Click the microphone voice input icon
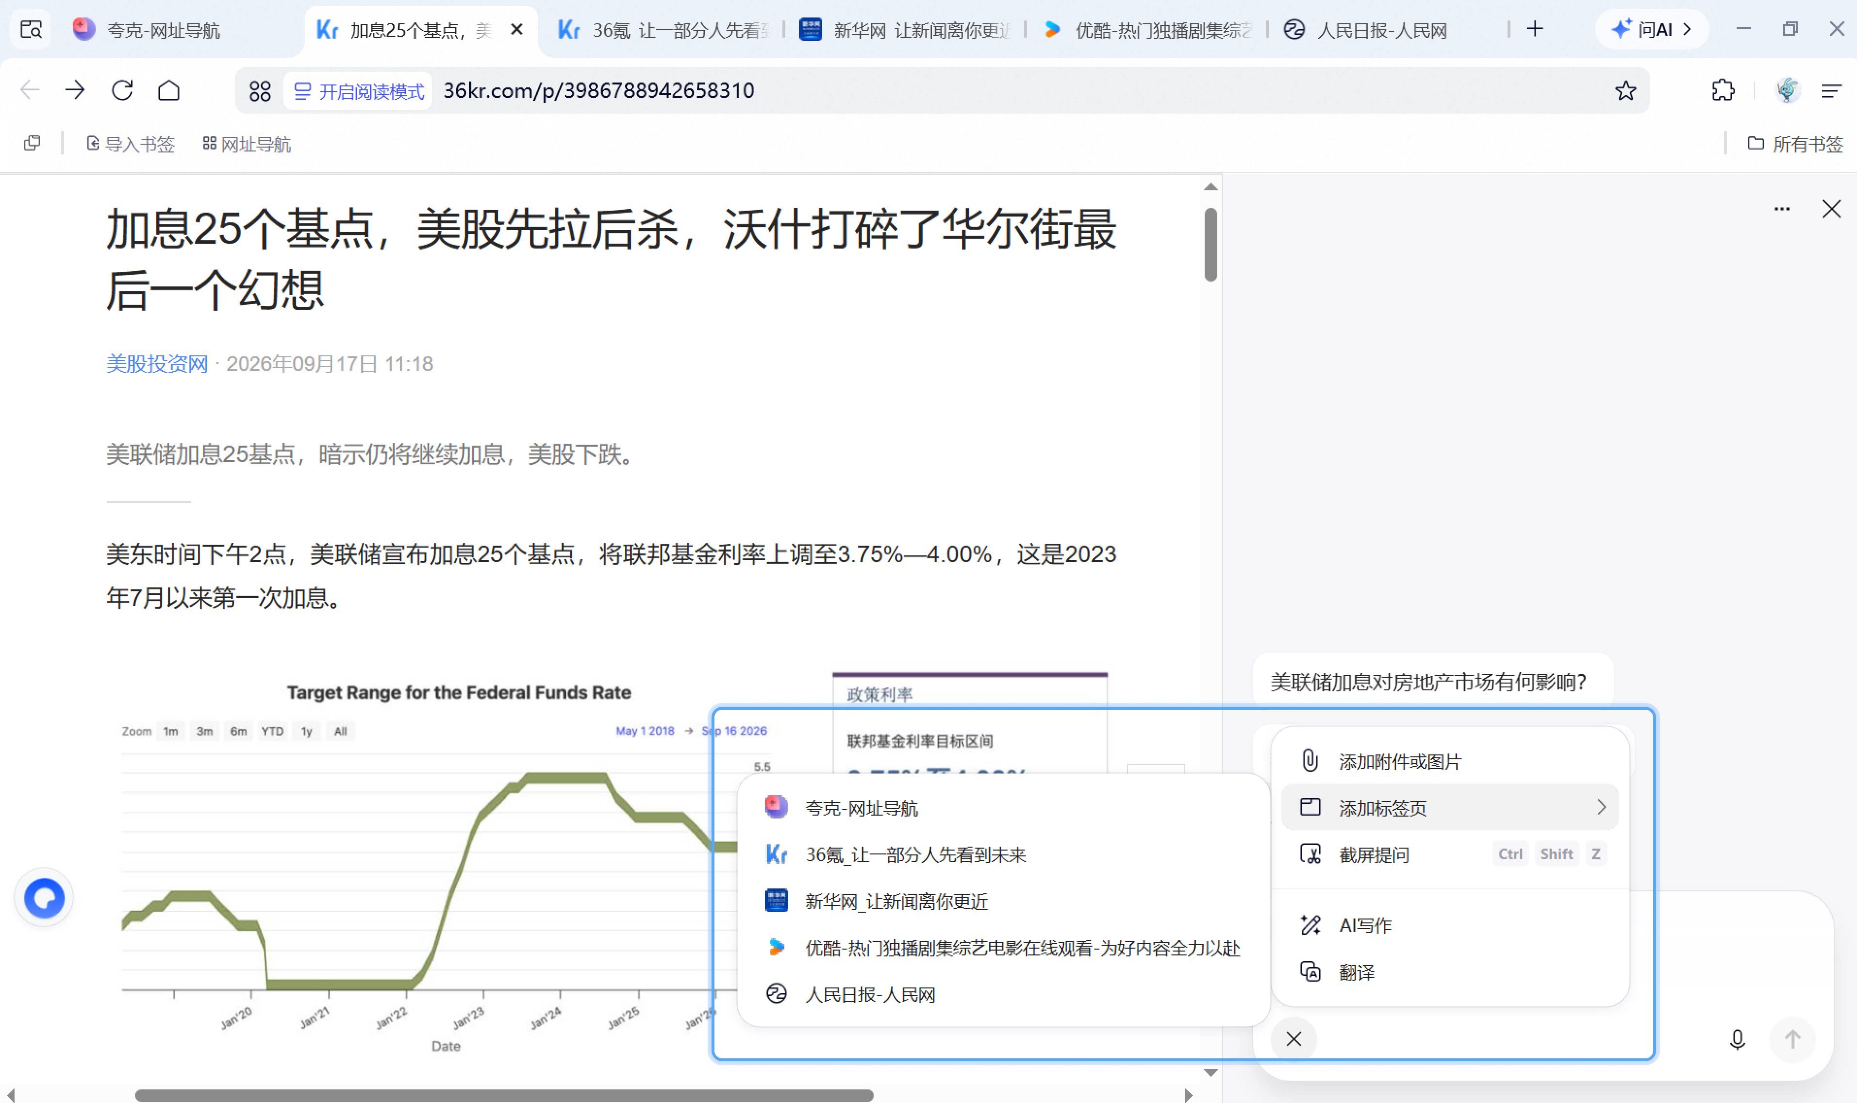Viewport: 1857px width, 1103px height. click(x=1737, y=1038)
